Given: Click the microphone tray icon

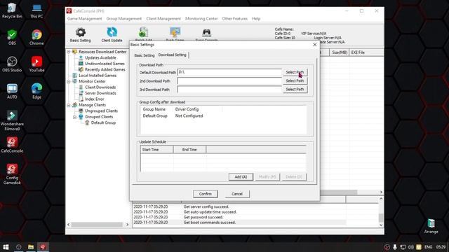Looking at the screenshot, I should [x=395, y=247].
